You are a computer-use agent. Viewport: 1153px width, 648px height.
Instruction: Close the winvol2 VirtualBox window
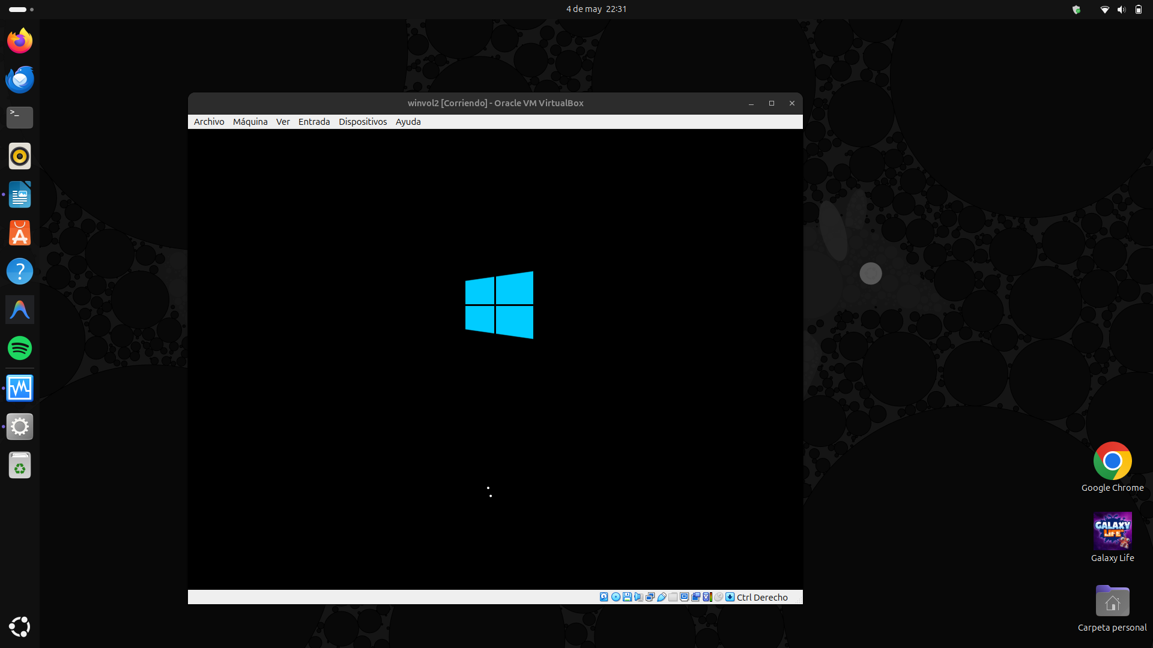[792, 103]
